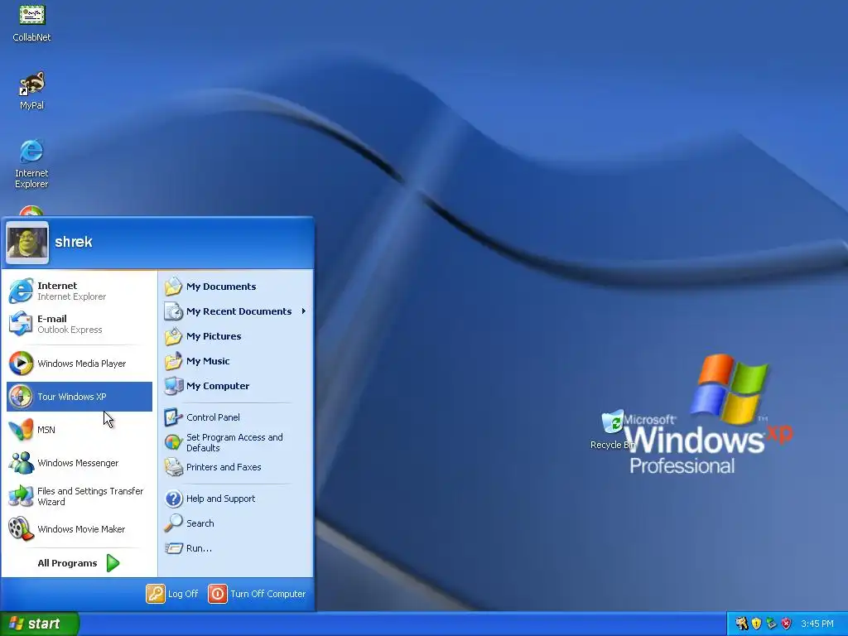Open the Search magnifier entry

pyautogui.click(x=236, y=523)
